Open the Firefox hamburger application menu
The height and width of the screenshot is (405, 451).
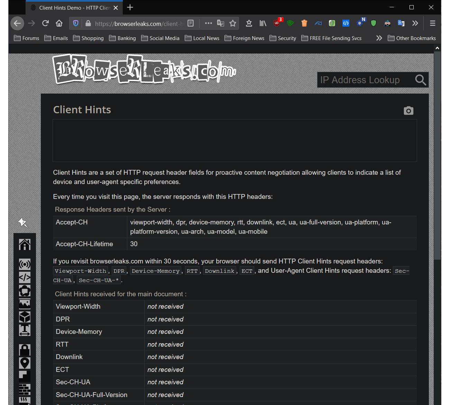(432, 23)
